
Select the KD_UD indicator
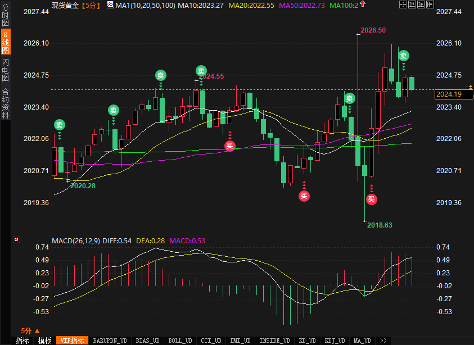(307, 341)
